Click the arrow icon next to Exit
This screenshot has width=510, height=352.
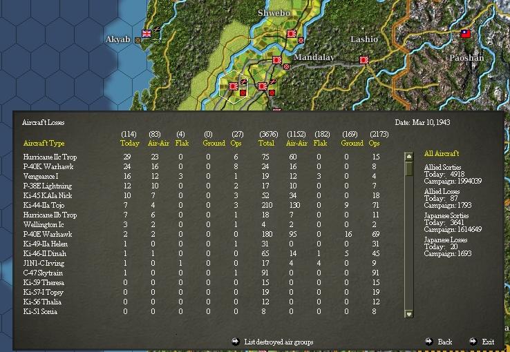[x=473, y=341]
